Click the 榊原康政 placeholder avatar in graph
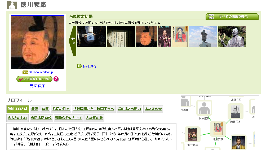Viewport: 266px width, 150px height. (x=204, y=108)
